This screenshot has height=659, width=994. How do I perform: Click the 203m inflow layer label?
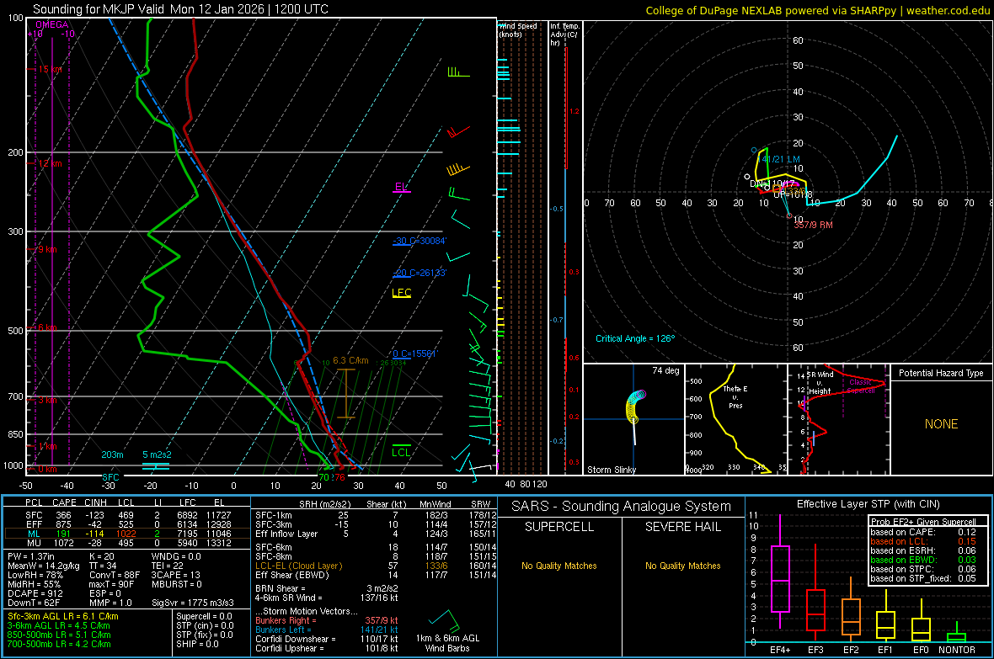[x=112, y=454]
